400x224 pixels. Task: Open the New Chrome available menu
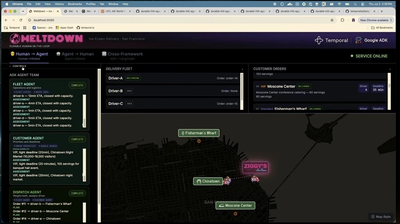coord(375,20)
